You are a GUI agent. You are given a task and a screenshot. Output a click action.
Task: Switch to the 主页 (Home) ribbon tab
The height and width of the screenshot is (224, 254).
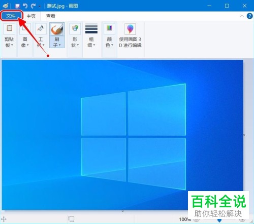[x=31, y=16]
